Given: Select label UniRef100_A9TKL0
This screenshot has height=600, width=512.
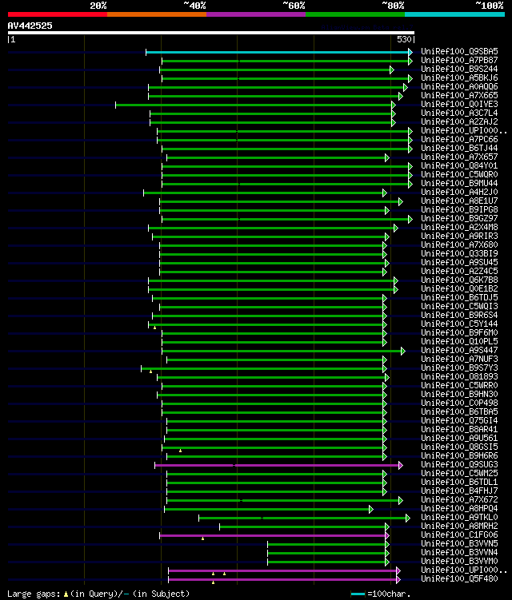Looking at the screenshot, I should pyautogui.click(x=459, y=518).
